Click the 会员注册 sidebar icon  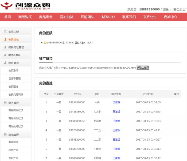(x=5, y=32)
